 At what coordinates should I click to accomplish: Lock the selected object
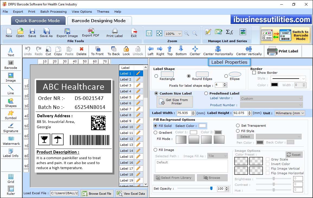pos(126,51)
